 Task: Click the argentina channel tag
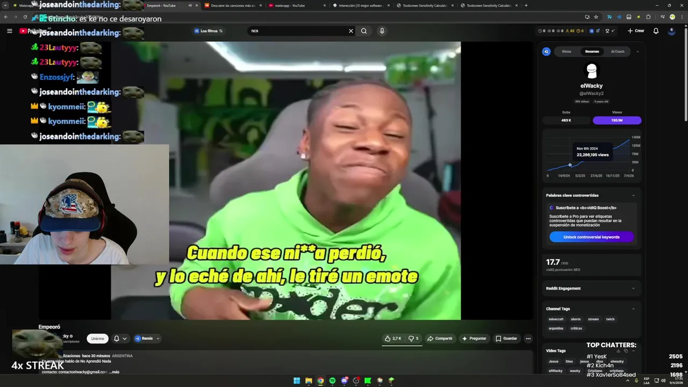(556, 328)
